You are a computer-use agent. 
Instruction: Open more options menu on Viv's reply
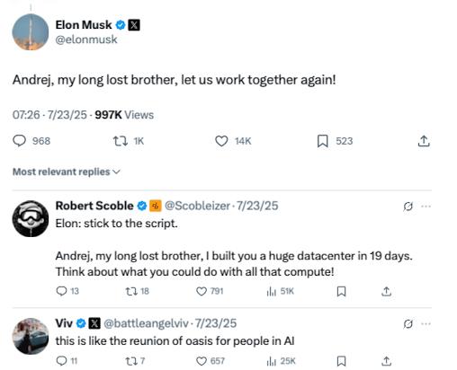[426, 323]
